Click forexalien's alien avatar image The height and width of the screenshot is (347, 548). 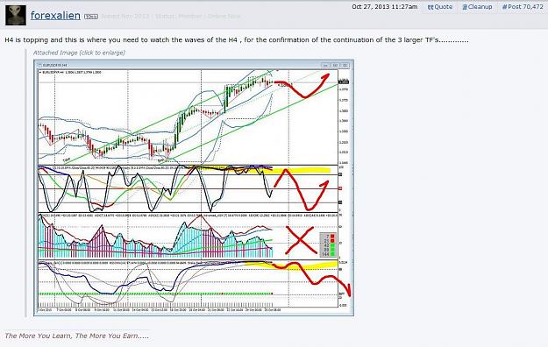click(x=16, y=16)
